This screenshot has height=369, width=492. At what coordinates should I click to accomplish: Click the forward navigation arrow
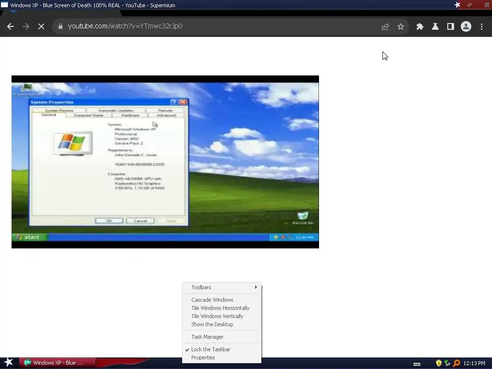pyautogui.click(x=26, y=27)
